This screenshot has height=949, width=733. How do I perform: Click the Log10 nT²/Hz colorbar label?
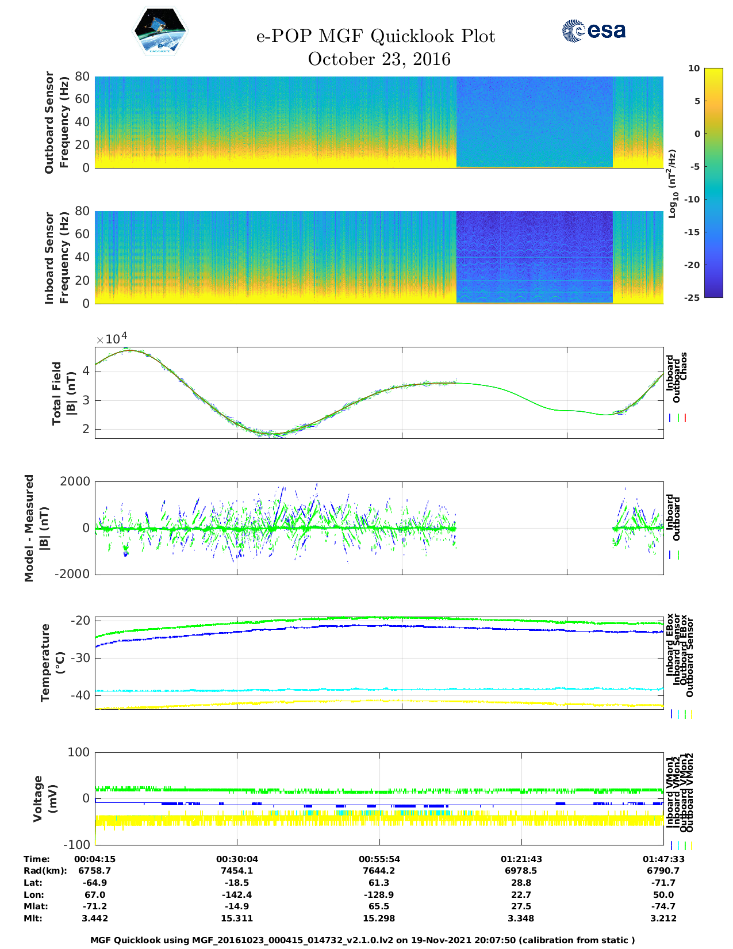[x=671, y=183]
